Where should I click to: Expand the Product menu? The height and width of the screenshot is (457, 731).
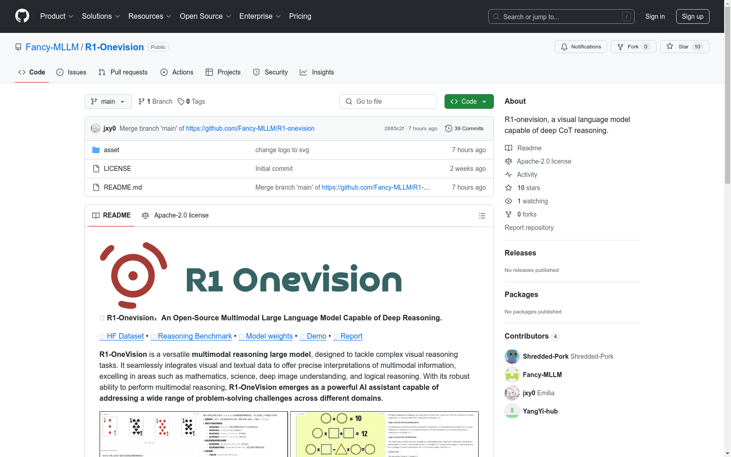click(x=57, y=16)
